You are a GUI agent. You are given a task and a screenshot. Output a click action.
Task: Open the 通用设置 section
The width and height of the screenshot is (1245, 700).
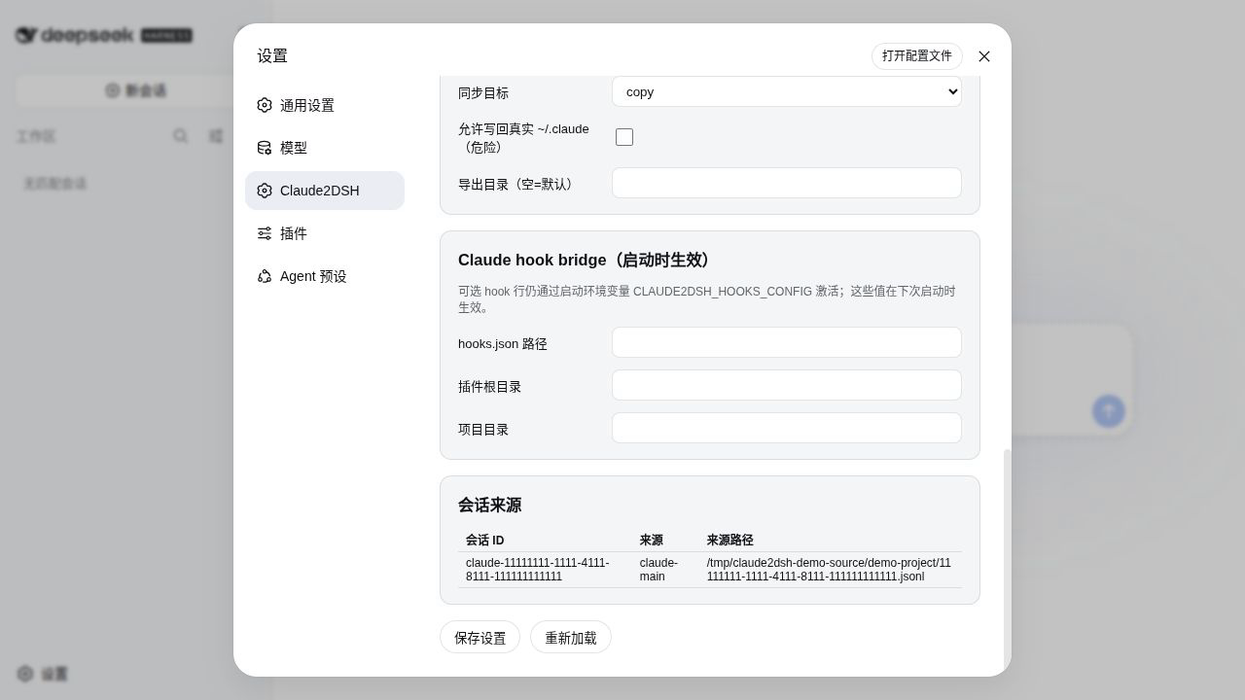(x=325, y=105)
